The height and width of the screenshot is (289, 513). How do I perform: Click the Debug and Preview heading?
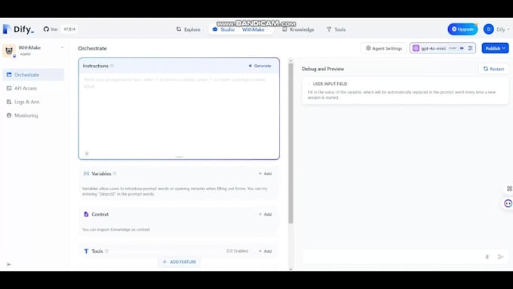[x=323, y=69]
